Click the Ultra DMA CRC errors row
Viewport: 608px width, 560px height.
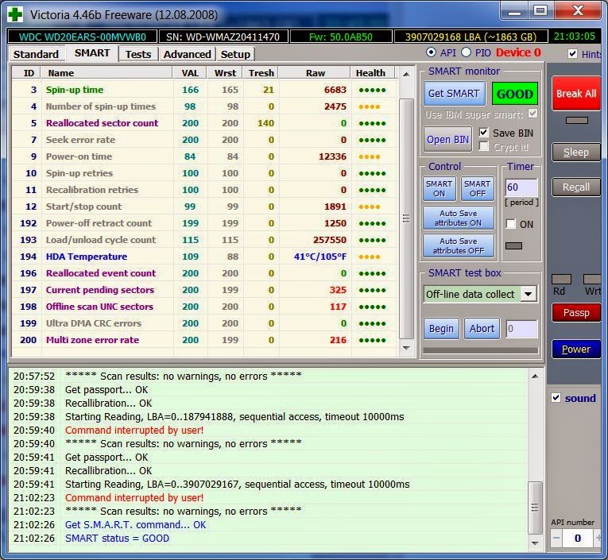click(x=204, y=323)
